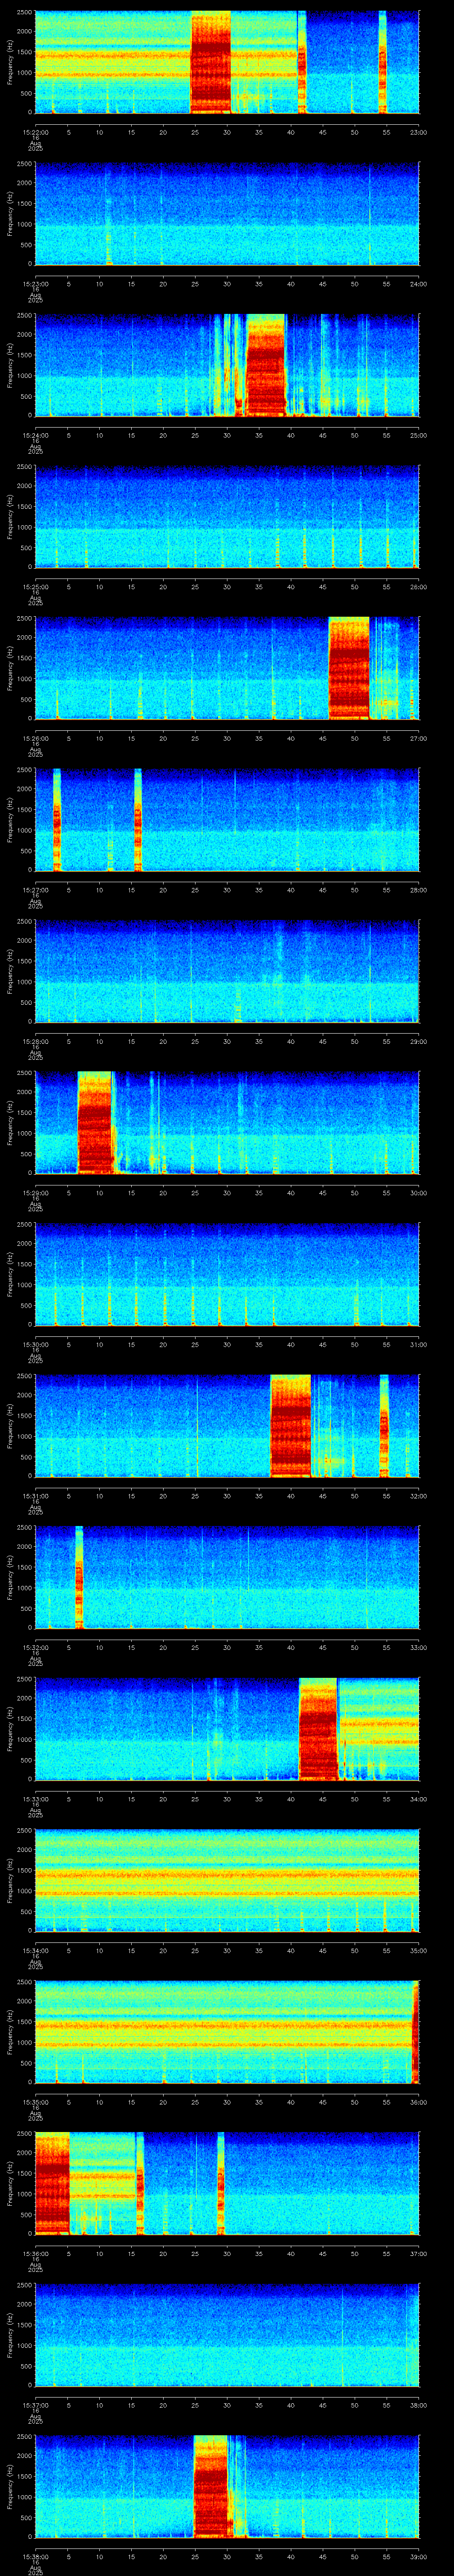This screenshot has width=454, height=2576.
Task: Click the 15:22:00 start time label
Action: point(35,132)
